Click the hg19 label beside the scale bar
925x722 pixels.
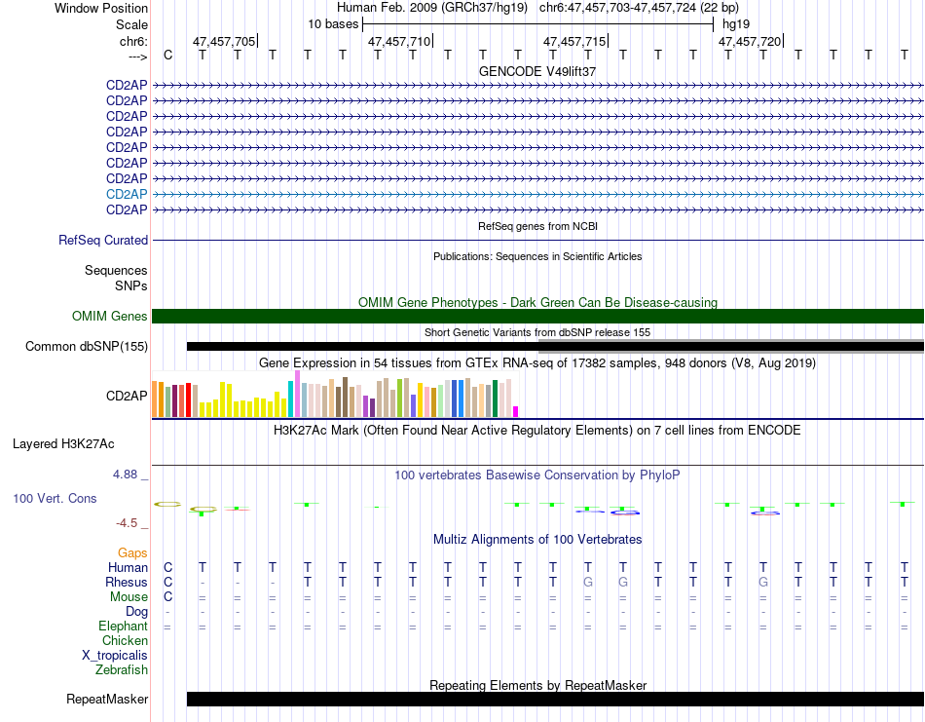[x=736, y=24]
